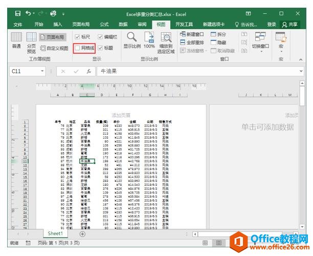
Task: Switch to Insert (插入) tab
Action: click(x=58, y=25)
